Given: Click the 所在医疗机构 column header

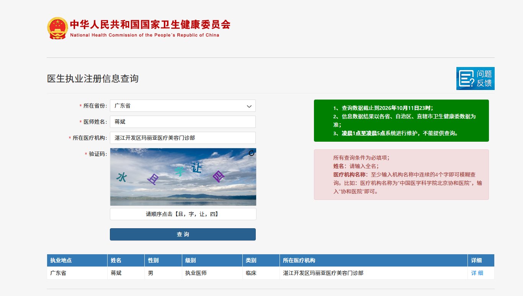Looking at the screenshot, I should coord(374,260).
